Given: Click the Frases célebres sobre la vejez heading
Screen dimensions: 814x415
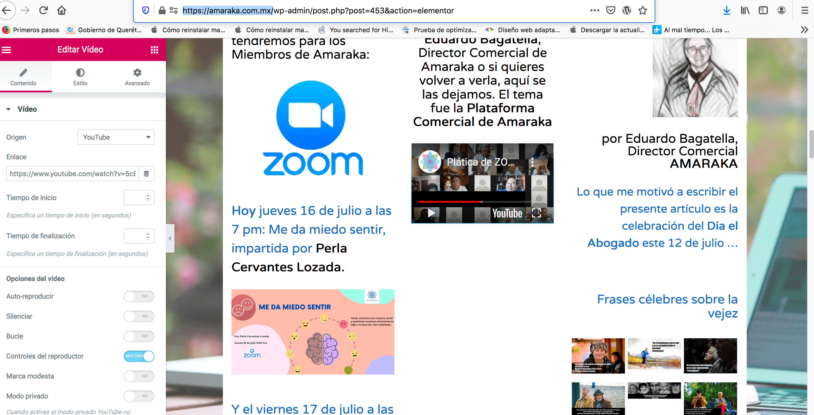Looking at the screenshot, I should click(x=668, y=306).
